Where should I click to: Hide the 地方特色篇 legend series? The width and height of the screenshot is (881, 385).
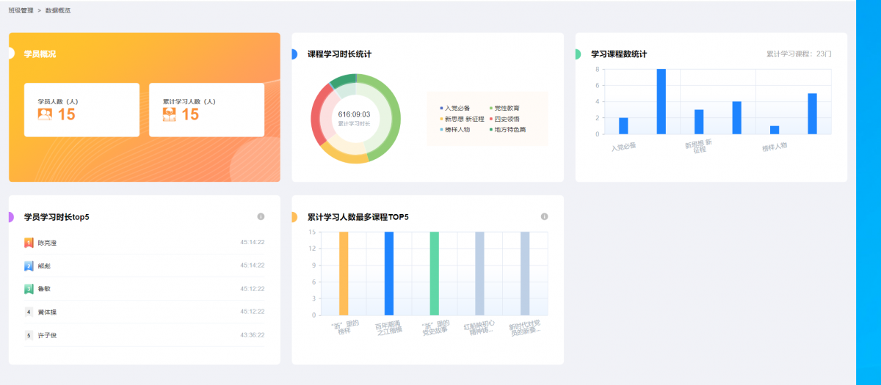[x=507, y=129]
